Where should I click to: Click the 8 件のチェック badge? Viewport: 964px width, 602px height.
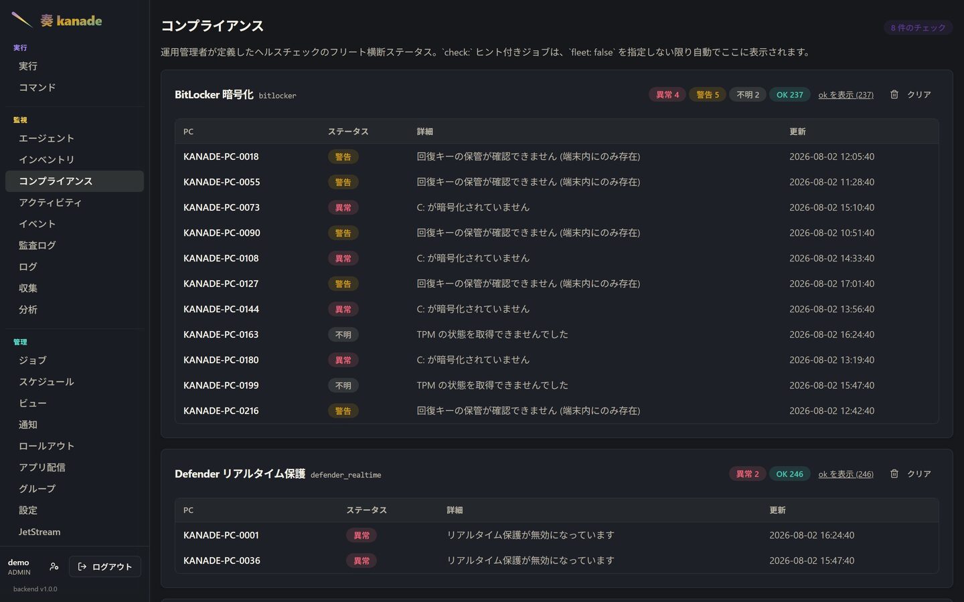pos(918,27)
